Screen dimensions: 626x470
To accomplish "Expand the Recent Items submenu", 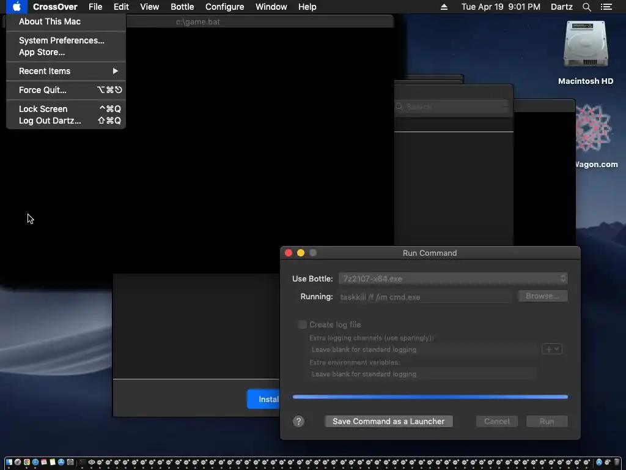I will pyautogui.click(x=66, y=71).
